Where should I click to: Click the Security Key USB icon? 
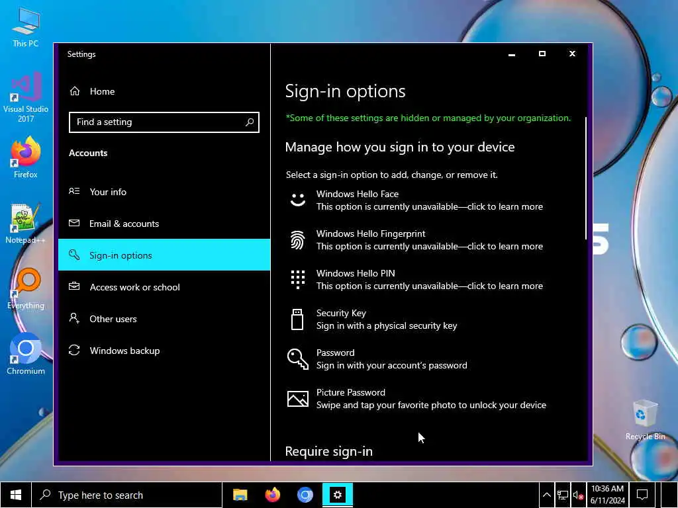point(297,319)
